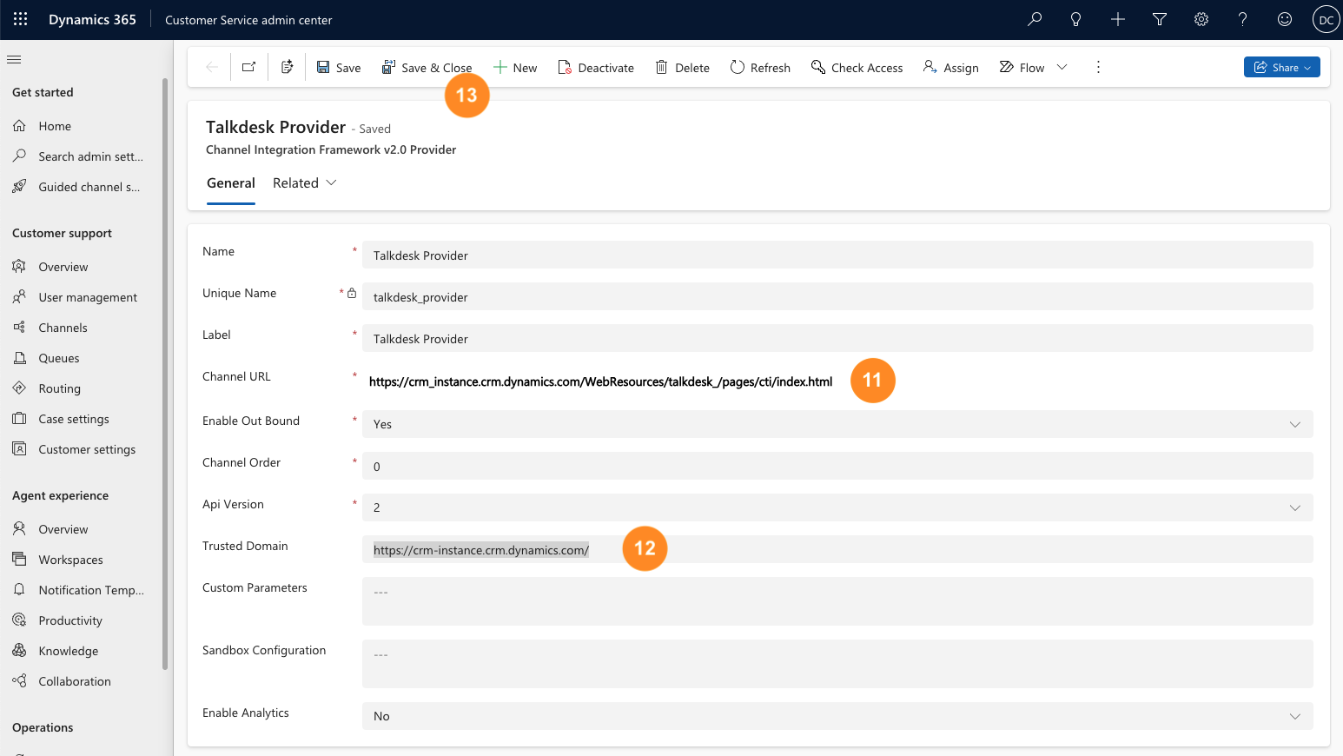Click the sidebar vertical scrollbar
Viewport: 1343px width, 756px height.
pyautogui.click(x=165, y=374)
